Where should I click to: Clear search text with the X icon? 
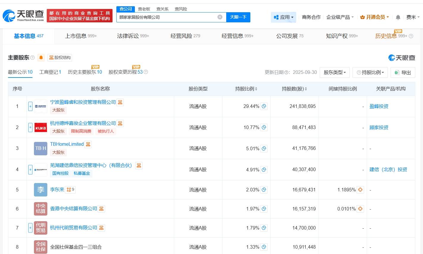tap(220, 17)
